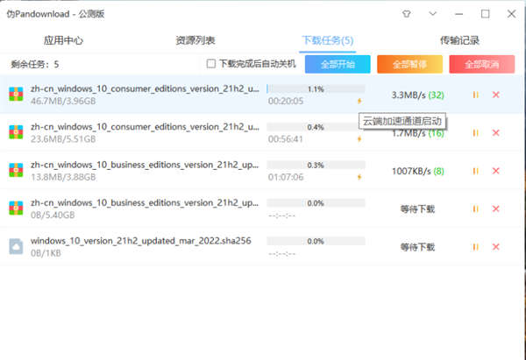526x360 pixels.
Task: Click the 3.3MB/s (32) speed value
Action: [417, 95]
